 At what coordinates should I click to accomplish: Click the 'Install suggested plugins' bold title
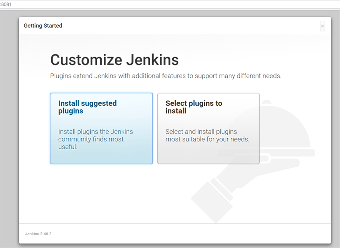click(x=87, y=107)
